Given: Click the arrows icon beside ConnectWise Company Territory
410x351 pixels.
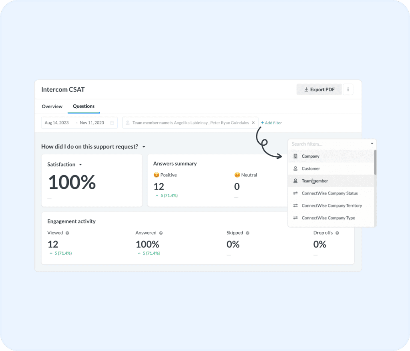Looking at the screenshot, I should click(296, 205).
